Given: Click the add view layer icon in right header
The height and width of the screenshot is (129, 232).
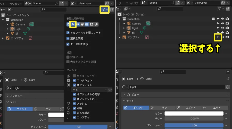Looking at the screenshot, I should pos(223,3).
